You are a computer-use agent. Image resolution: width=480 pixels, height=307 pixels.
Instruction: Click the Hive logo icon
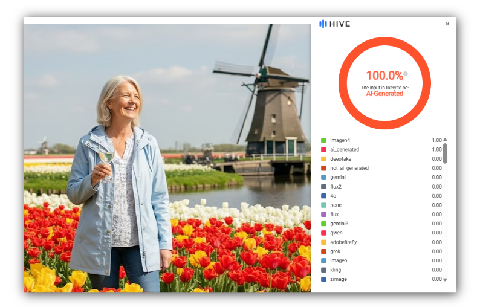(x=323, y=24)
